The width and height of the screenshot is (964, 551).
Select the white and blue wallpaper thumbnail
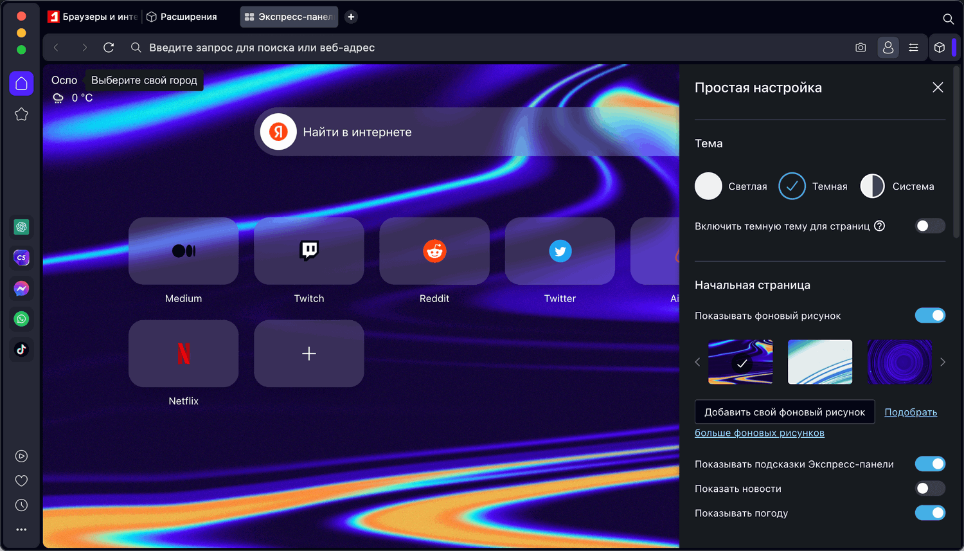coord(820,362)
